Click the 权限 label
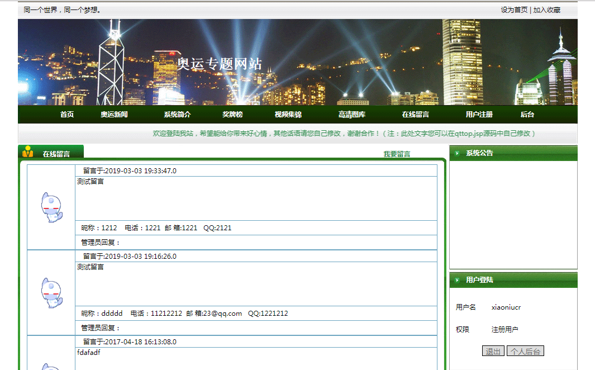Screen dimensions: 595x370 tap(463, 329)
